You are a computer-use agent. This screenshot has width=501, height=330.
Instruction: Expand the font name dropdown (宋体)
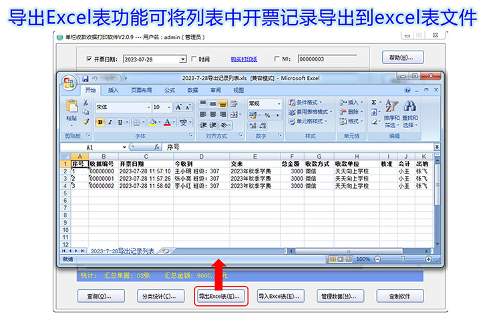point(148,107)
